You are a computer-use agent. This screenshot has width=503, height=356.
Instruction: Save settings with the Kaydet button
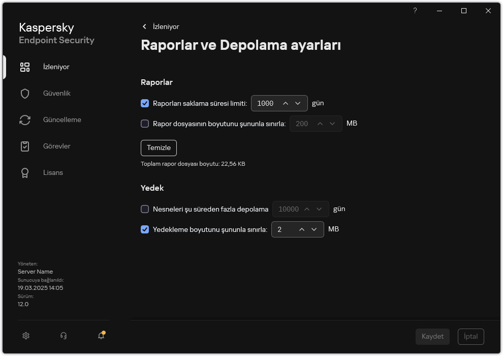point(432,336)
